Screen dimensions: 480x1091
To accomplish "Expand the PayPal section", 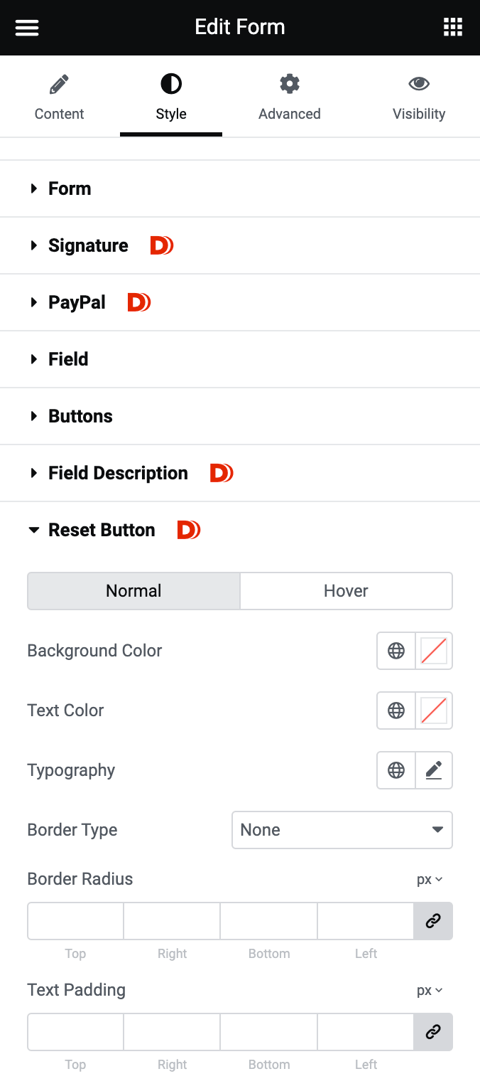I will pos(77,302).
